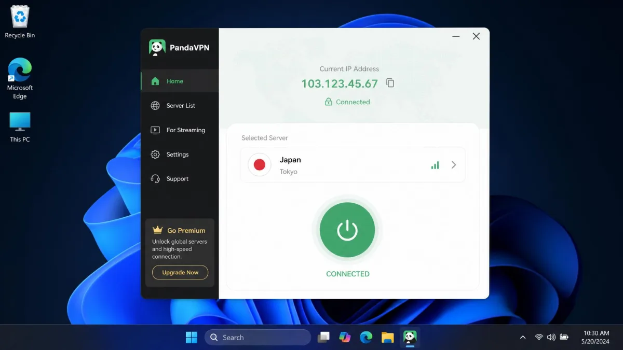Open the Windows Start menu
Screen dimensions: 623x350
192,338
